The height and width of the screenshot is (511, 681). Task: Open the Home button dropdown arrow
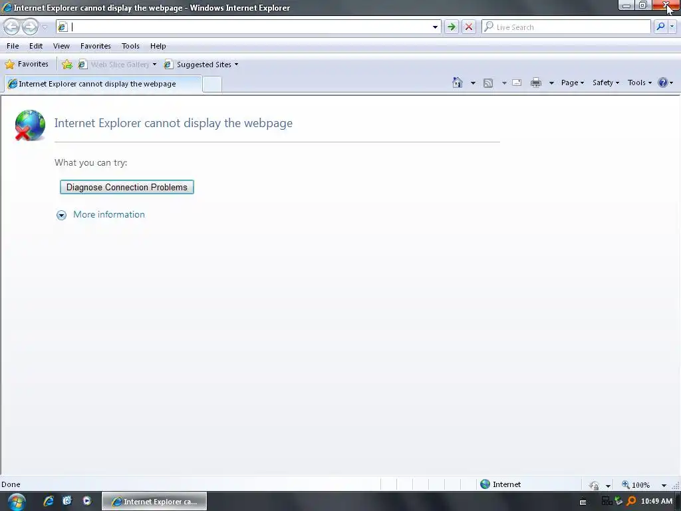(x=473, y=83)
